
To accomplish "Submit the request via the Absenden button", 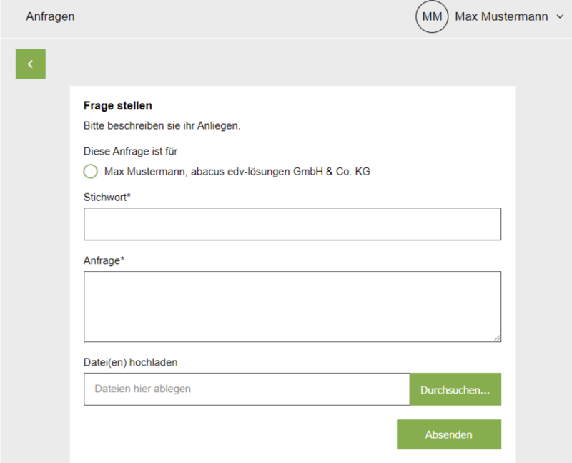I will tap(449, 434).
